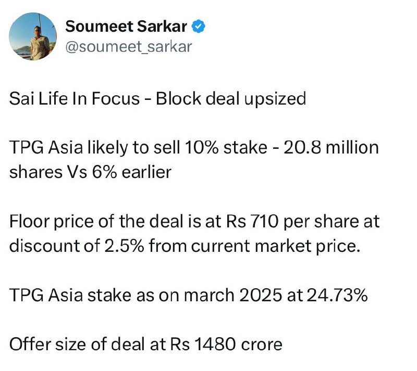Select the "Rs 1480 crore" amount

tap(226, 344)
